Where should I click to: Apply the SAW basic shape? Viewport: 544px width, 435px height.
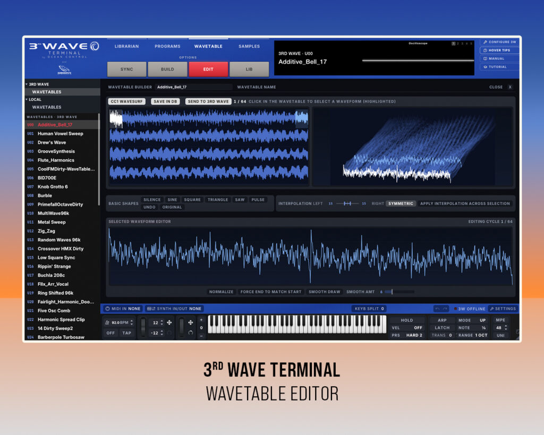[240, 200]
